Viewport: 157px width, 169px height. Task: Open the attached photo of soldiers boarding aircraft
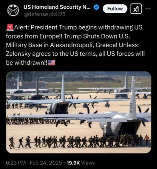[79, 112]
